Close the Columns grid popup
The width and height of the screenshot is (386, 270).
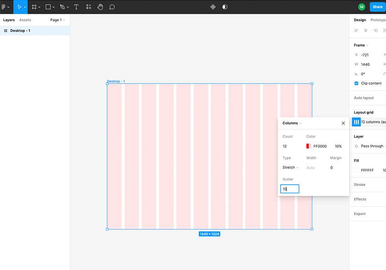[343, 123]
